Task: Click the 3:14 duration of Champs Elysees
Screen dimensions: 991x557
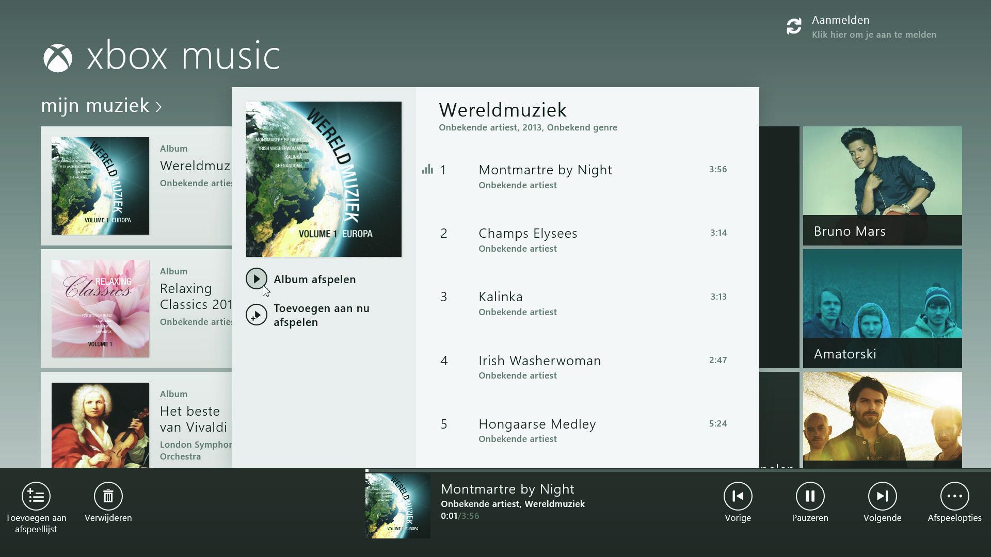Action: coord(718,233)
